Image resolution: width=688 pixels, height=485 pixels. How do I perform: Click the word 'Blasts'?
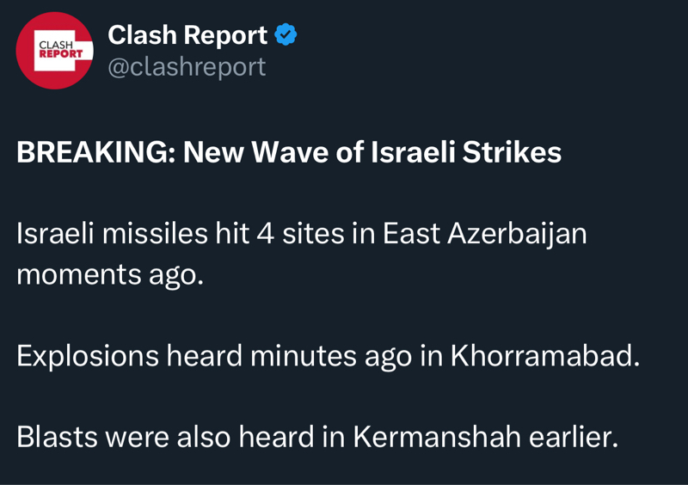point(56,437)
